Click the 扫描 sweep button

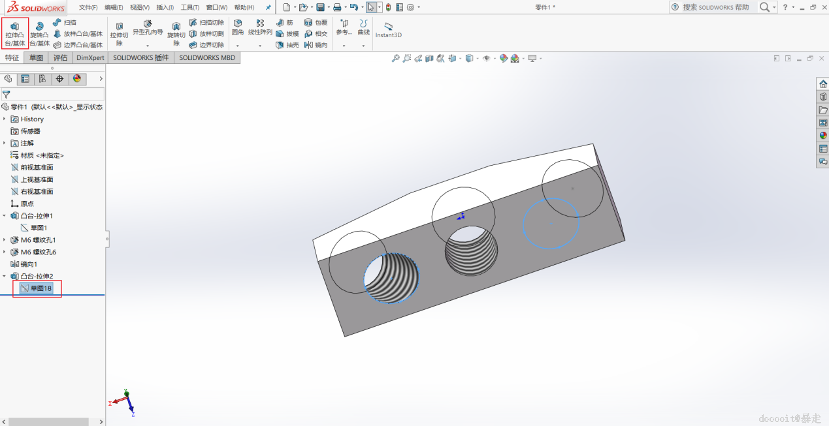coord(65,22)
